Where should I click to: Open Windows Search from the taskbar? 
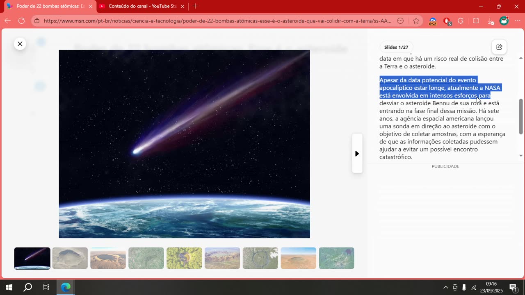[27, 287]
